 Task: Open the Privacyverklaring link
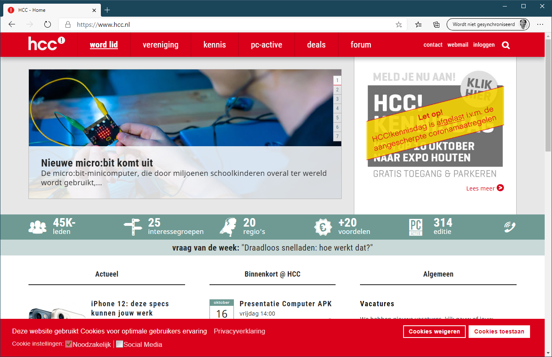click(x=240, y=331)
